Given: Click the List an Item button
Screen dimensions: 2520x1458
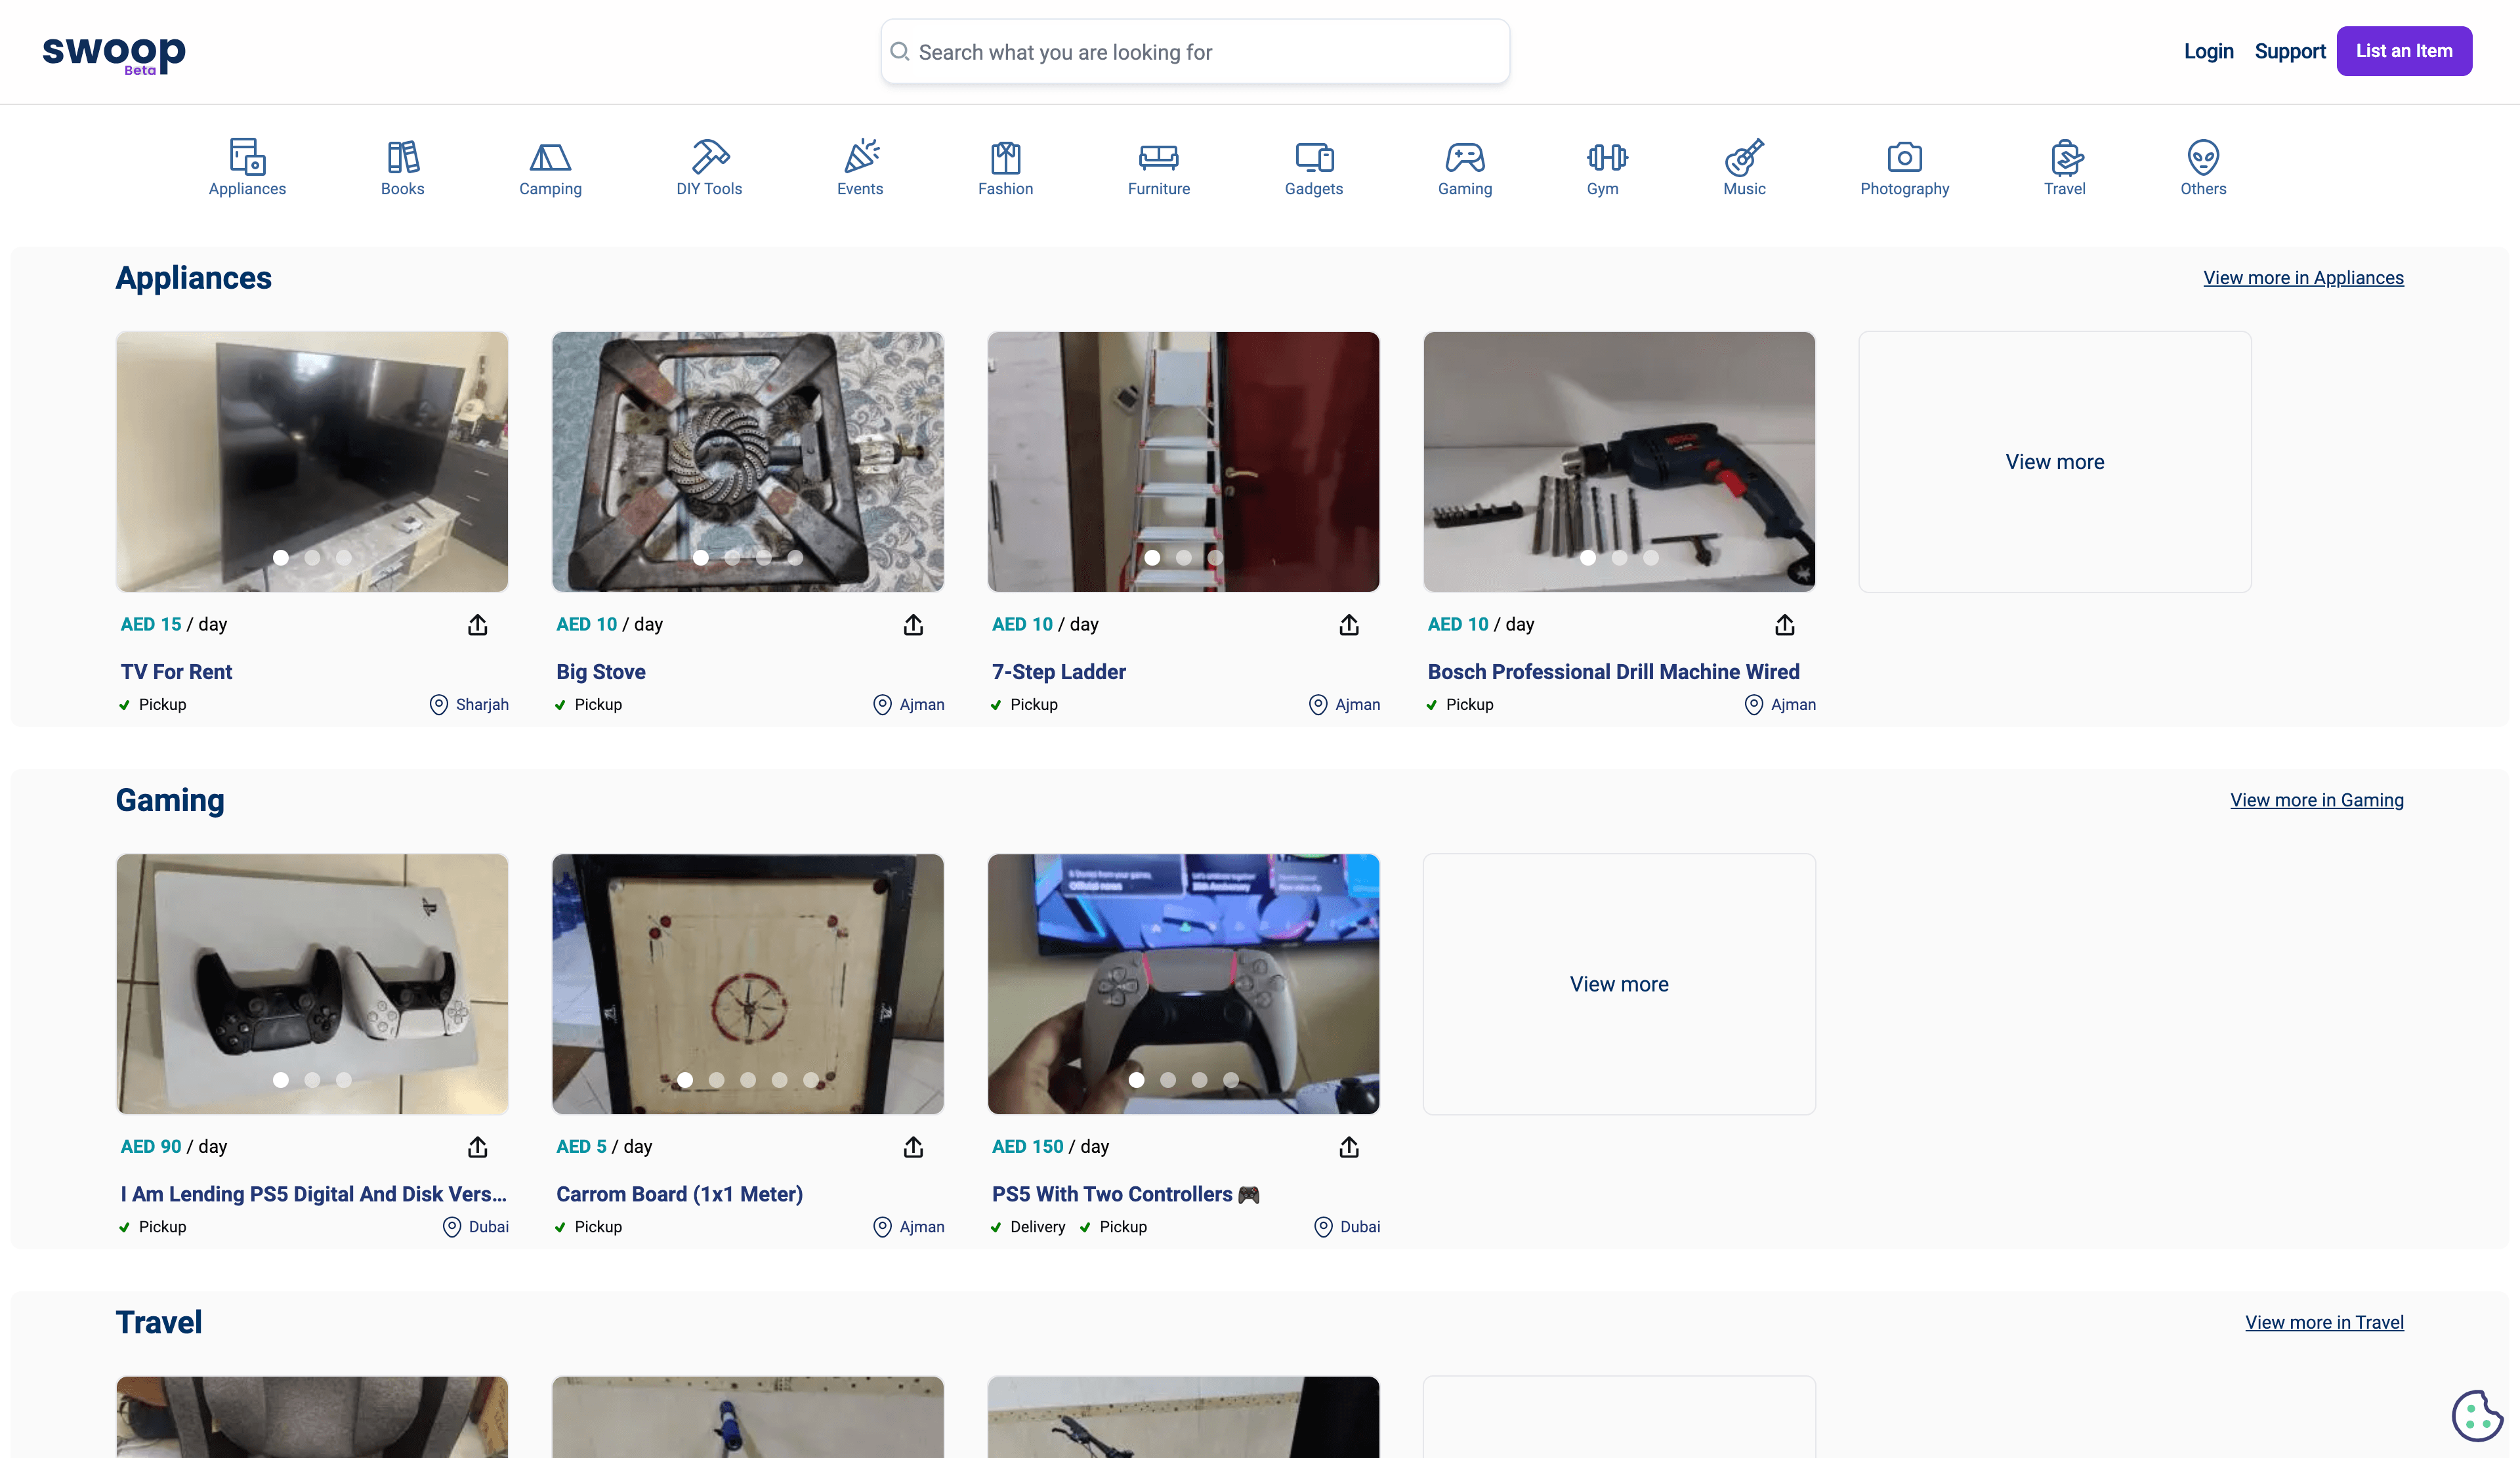Looking at the screenshot, I should click(x=2404, y=51).
